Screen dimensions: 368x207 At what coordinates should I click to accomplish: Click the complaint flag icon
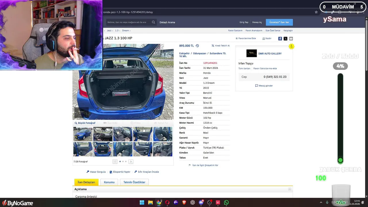pyautogui.click(x=190, y=165)
